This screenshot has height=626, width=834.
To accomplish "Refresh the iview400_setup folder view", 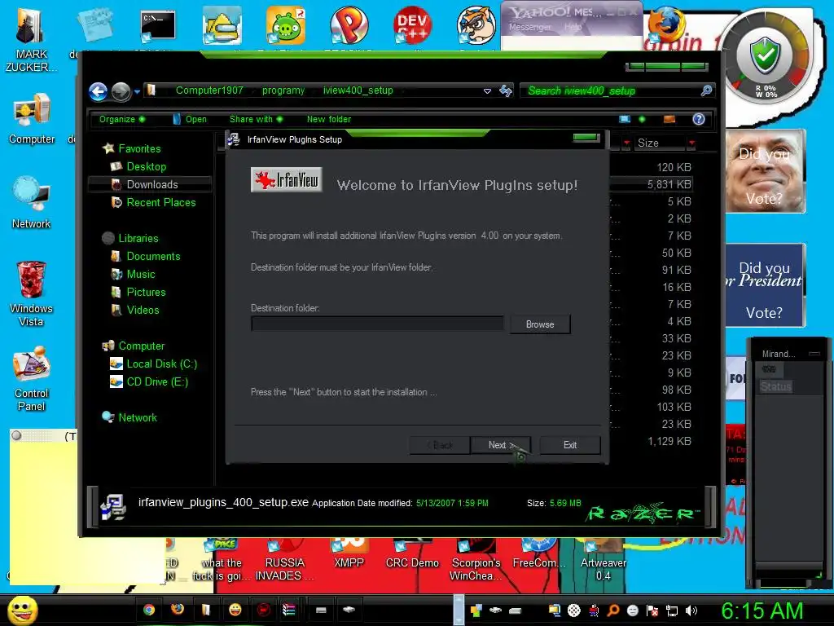I will coord(505,91).
